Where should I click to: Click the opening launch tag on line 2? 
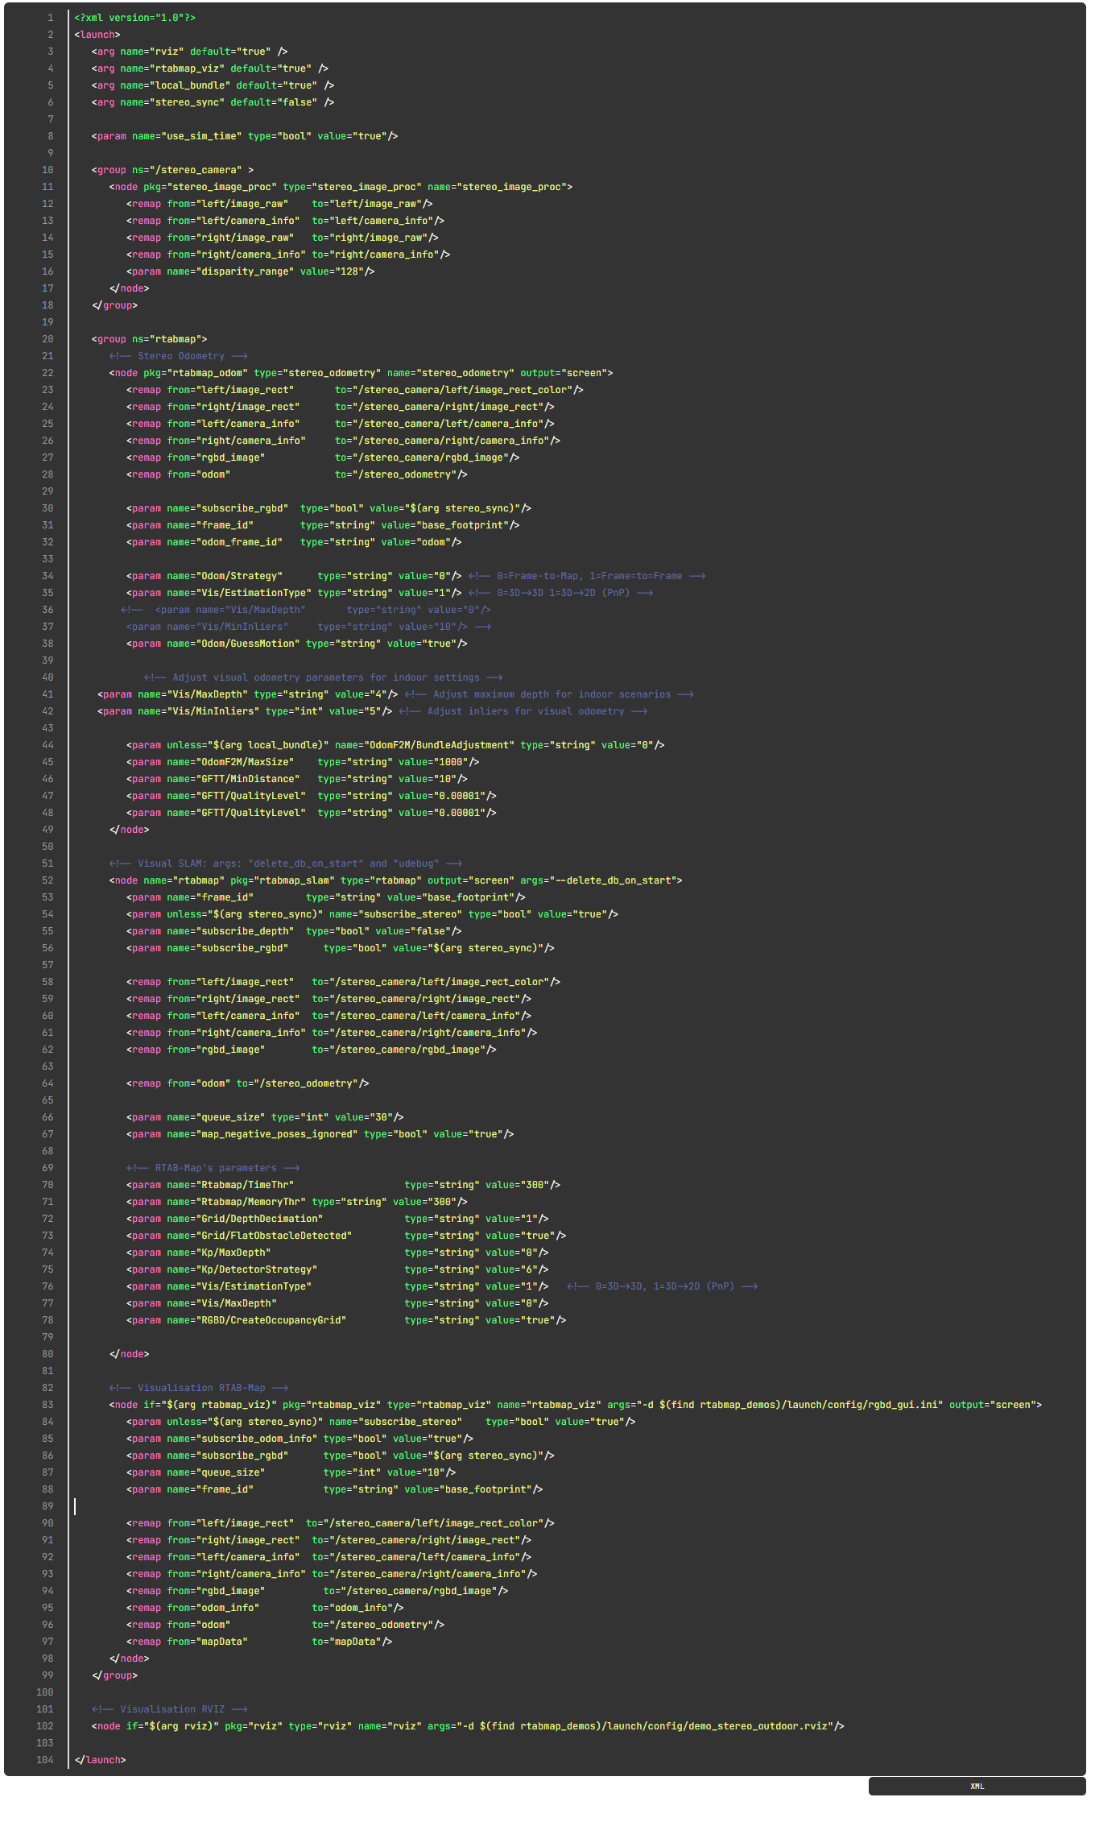pyautogui.click(x=97, y=35)
